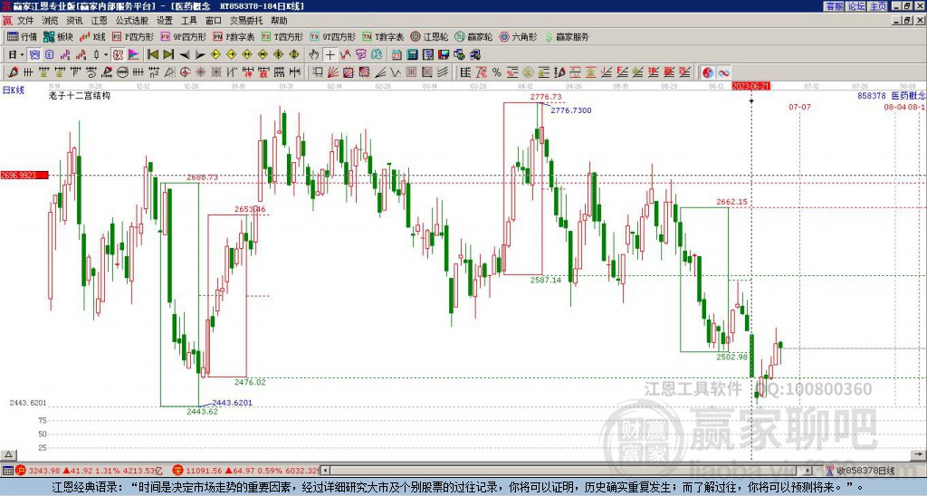Viewport: 927px width, 496px height.
Task: Click the 主页 homepage button
Action: pos(878,6)
